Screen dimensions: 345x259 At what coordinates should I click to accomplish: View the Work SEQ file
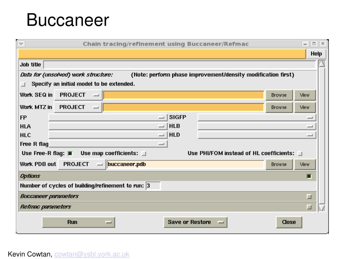[305, 95]
